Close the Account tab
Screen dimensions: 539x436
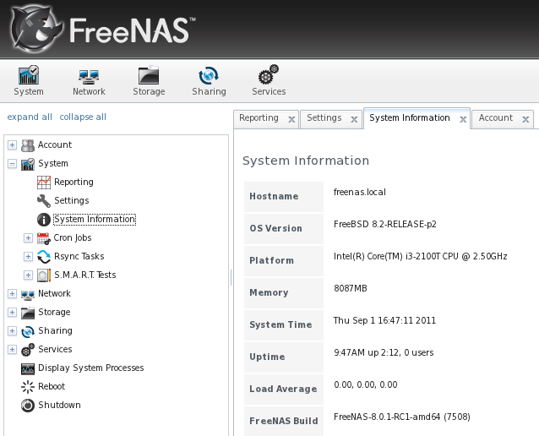click(525, 119)
